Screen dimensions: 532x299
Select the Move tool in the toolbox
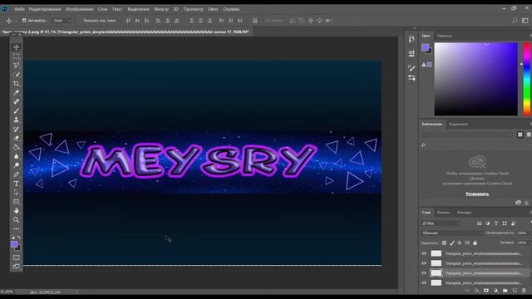pyautogui.click(x=16, y=47)
